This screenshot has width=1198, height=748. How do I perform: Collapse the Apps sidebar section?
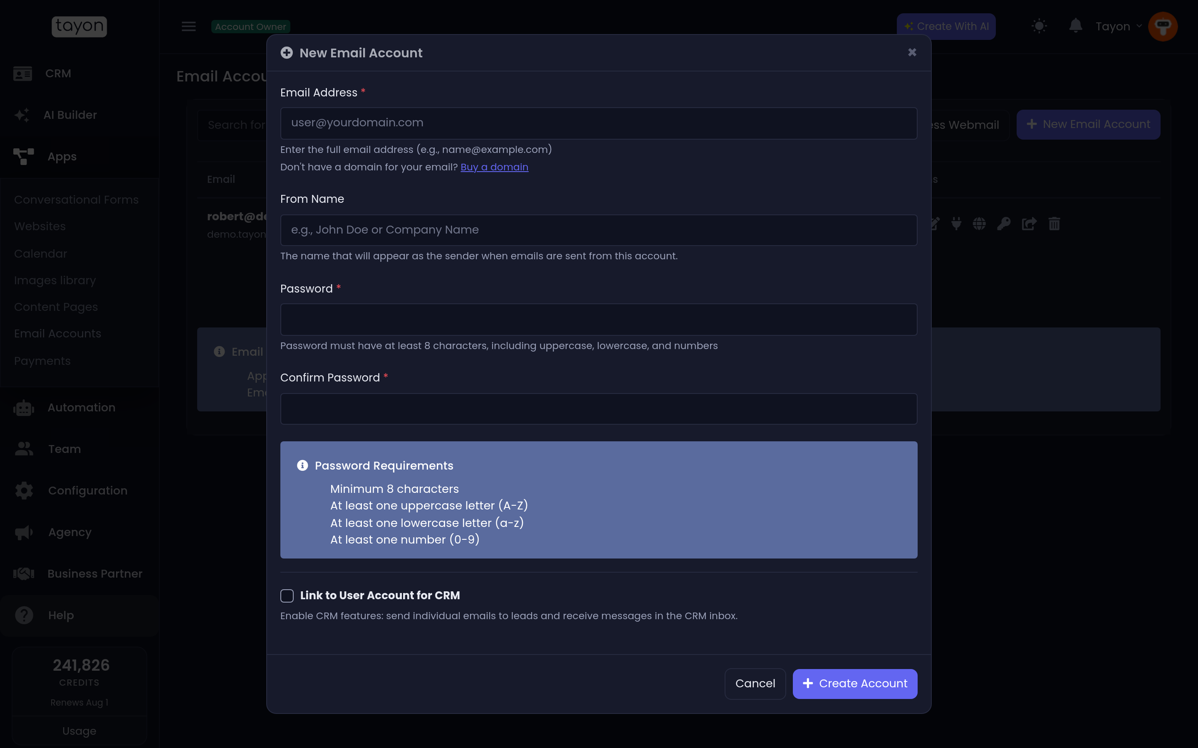[62, 156]
